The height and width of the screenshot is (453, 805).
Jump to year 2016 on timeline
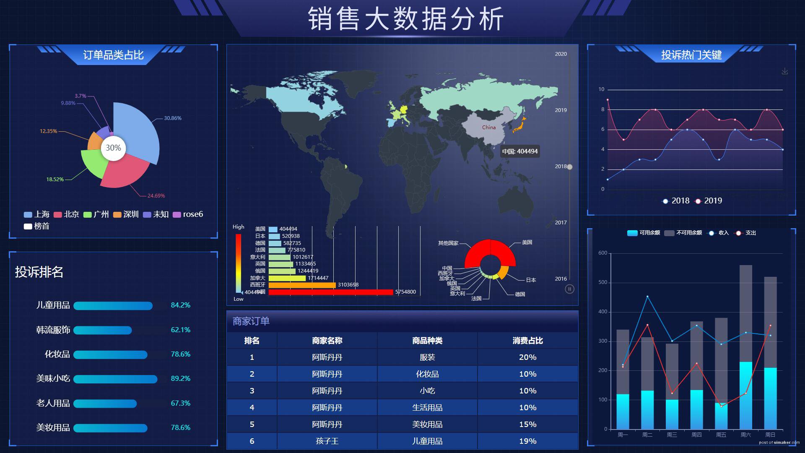(x=561, y=279)
